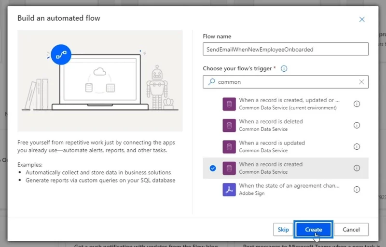Image resolution: width=386 pixels, height=247 pixels.
Task: Clear the common search text
Action: pos(361,82)
